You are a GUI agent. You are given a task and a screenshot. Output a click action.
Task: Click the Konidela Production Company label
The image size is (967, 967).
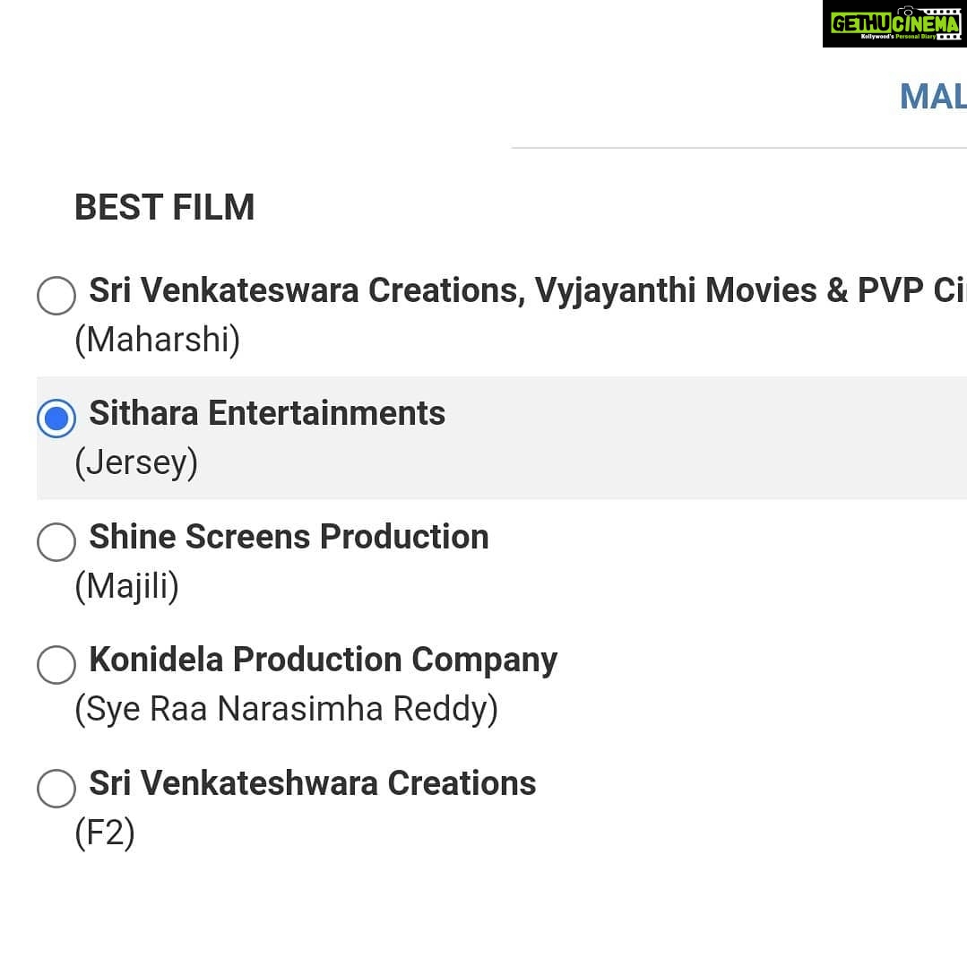pyautogui.click(x=324, y=660)
